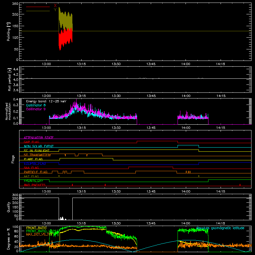255x255 pixels.
Task: Click the SC_TRANSMITTER flag label
Action: coord(37,155)
